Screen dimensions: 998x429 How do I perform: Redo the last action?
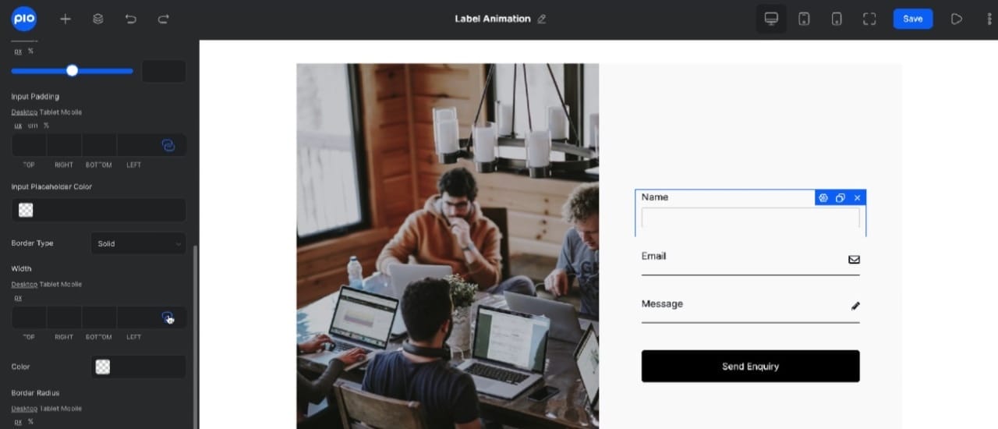[x=164, y=19]
